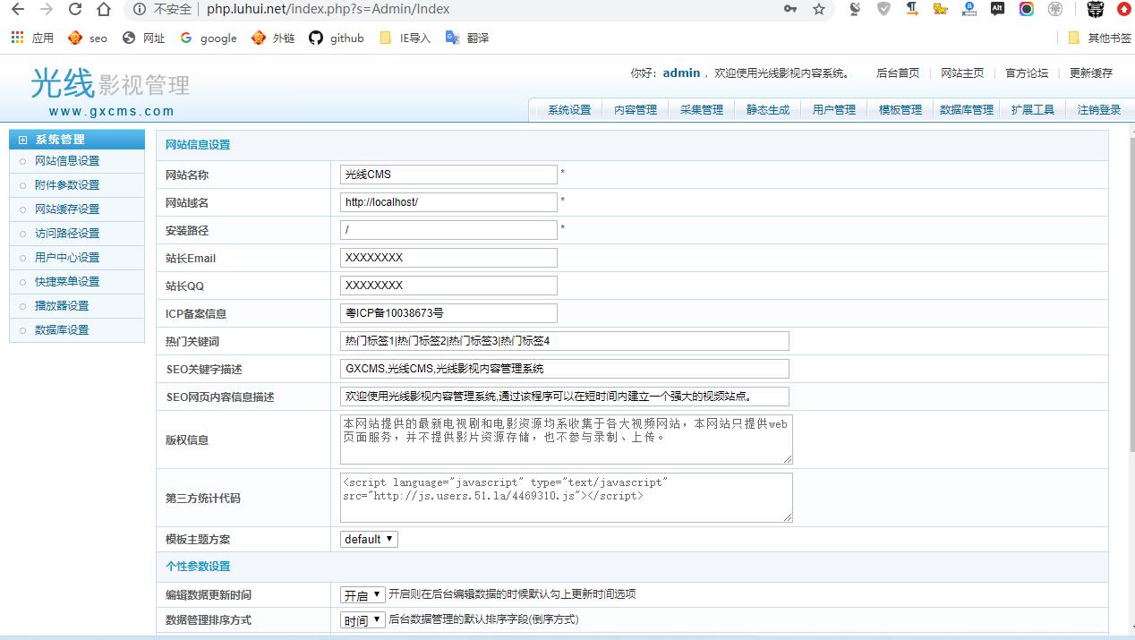Screen dimensions: 1135x640
Task: Click the 站长QQ input field
Action: coord(448,286)
